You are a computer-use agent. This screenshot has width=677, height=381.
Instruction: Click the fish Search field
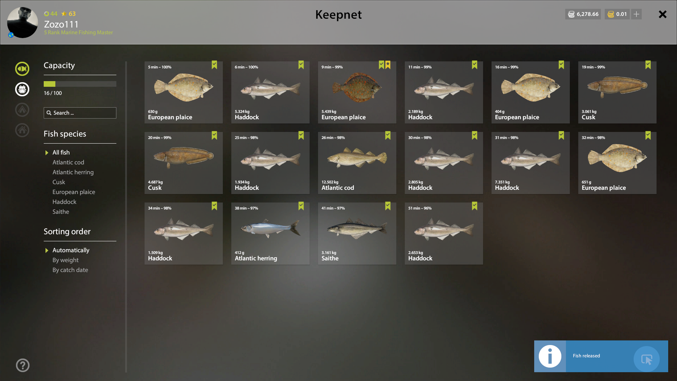point(80,113)
